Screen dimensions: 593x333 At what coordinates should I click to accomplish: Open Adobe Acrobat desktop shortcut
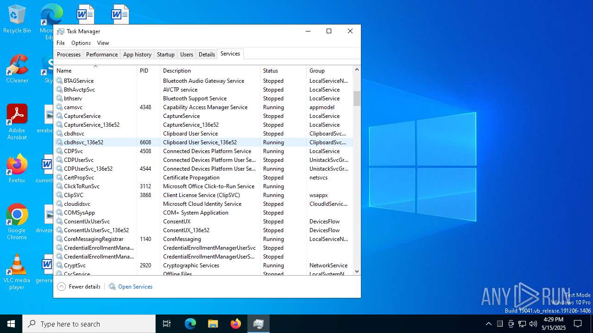click(x=17, y=123)
